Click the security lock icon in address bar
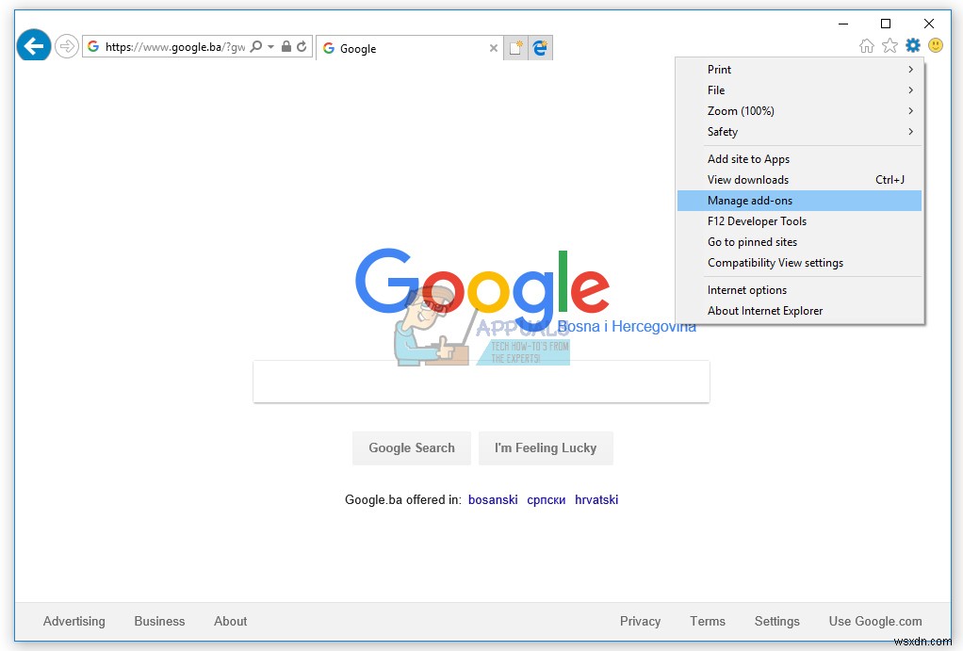Image resolution: width=963 pixels, height=651 pixels. [286, 45]
